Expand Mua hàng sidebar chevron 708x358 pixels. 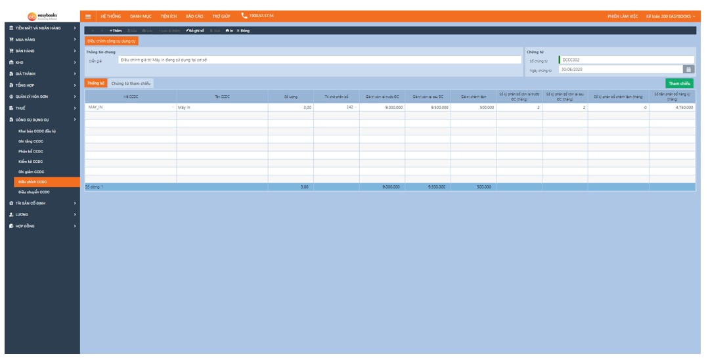[x=75, y=39]
